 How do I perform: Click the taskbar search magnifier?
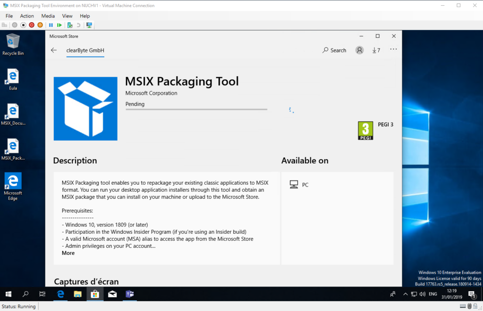(x=25, y=294)
